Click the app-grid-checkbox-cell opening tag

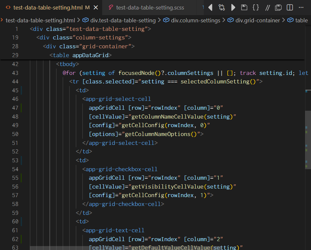[x=120, y=169]
